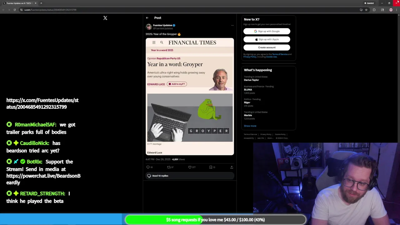Click the install/cast icon in address bar
This screenshot has height=225, width=400.
tap(361, 10)
